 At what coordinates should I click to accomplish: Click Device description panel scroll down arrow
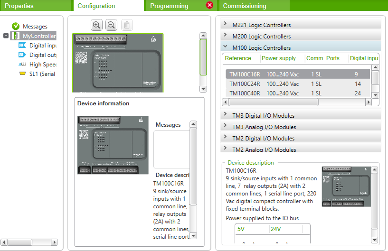[375, 240]
